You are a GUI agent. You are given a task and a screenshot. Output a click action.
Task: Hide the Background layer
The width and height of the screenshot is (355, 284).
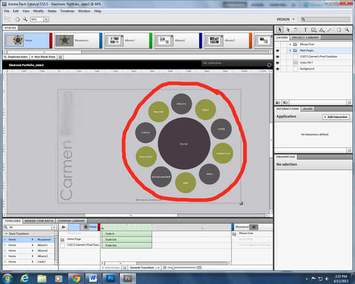(278, 69)
